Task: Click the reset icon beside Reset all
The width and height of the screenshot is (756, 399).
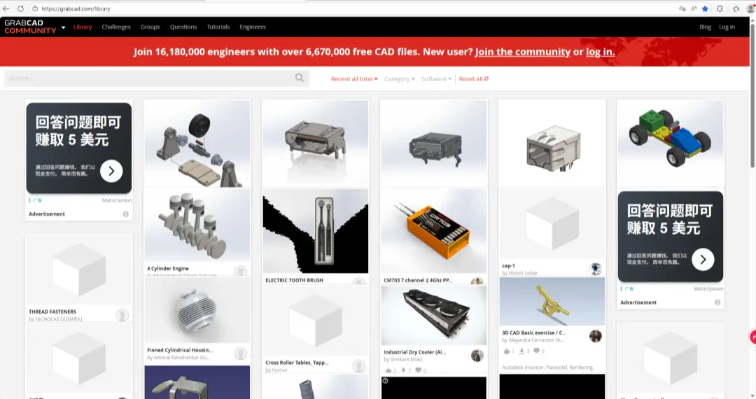Action: [x=486, y=79]
